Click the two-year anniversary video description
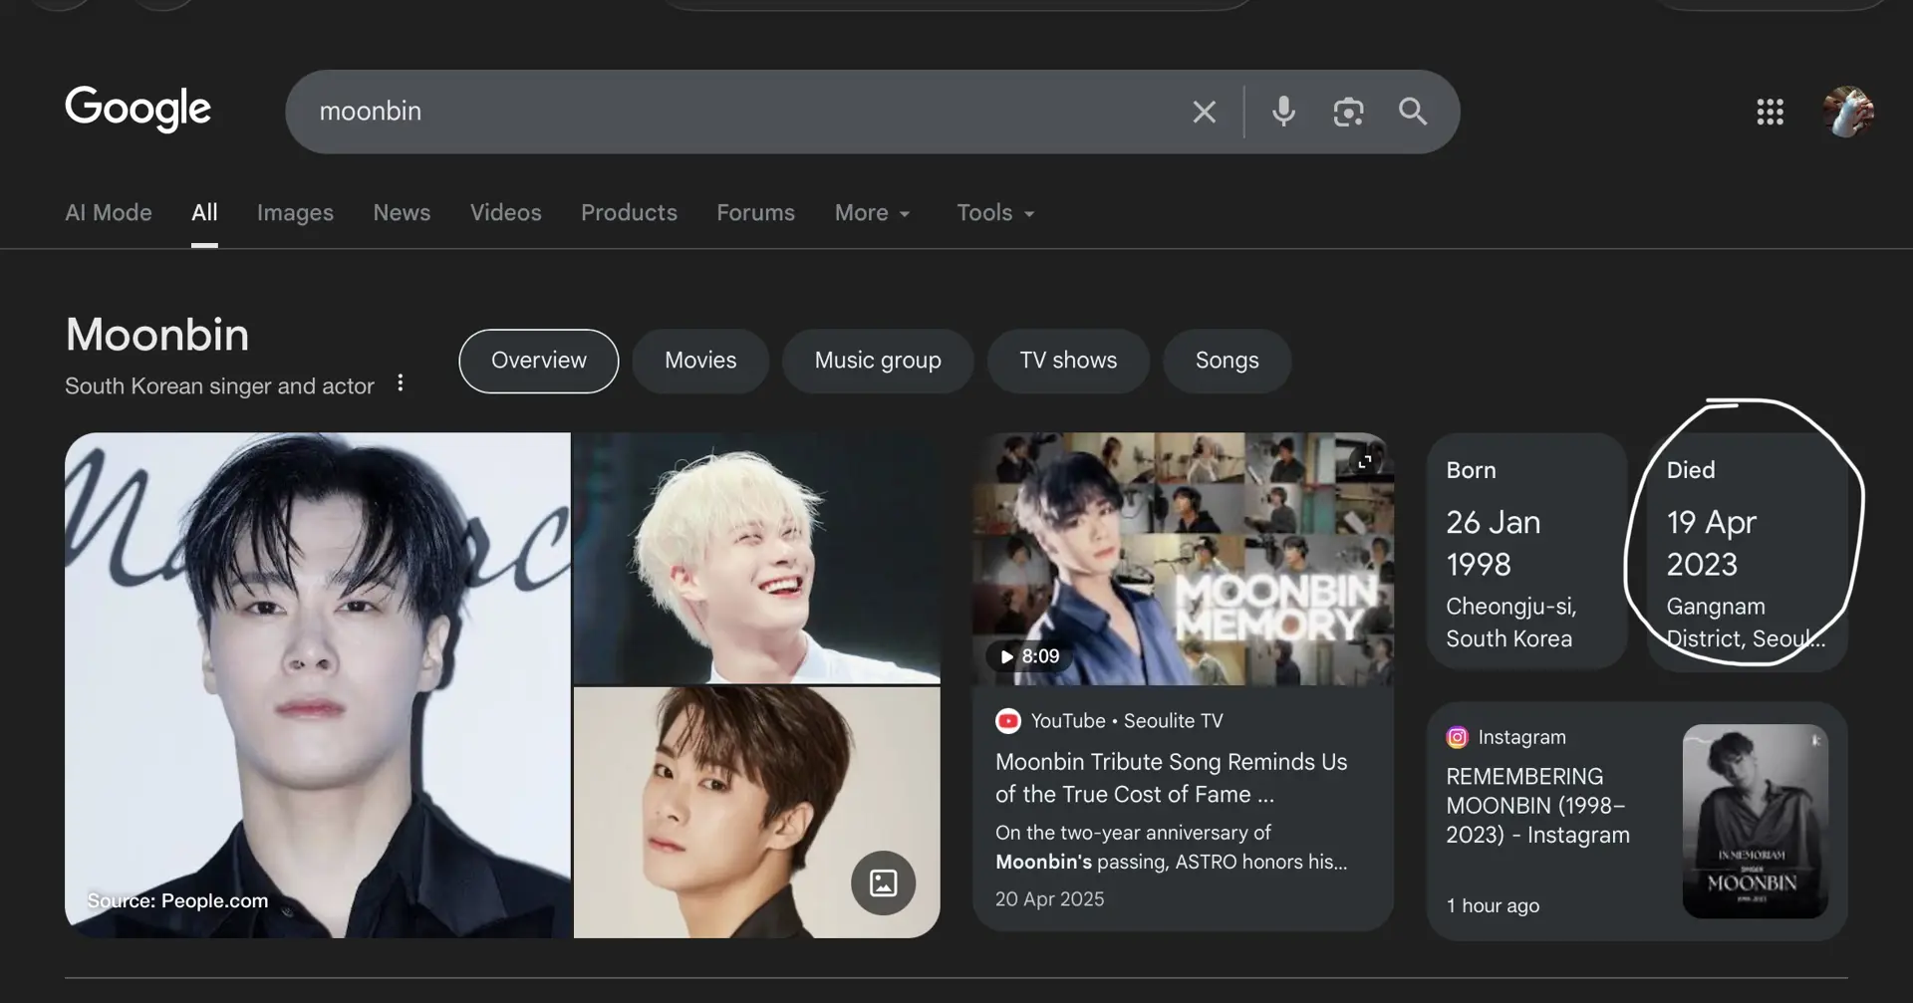The width and height of the screenshot is (1913, 1003). [1172, 847]
